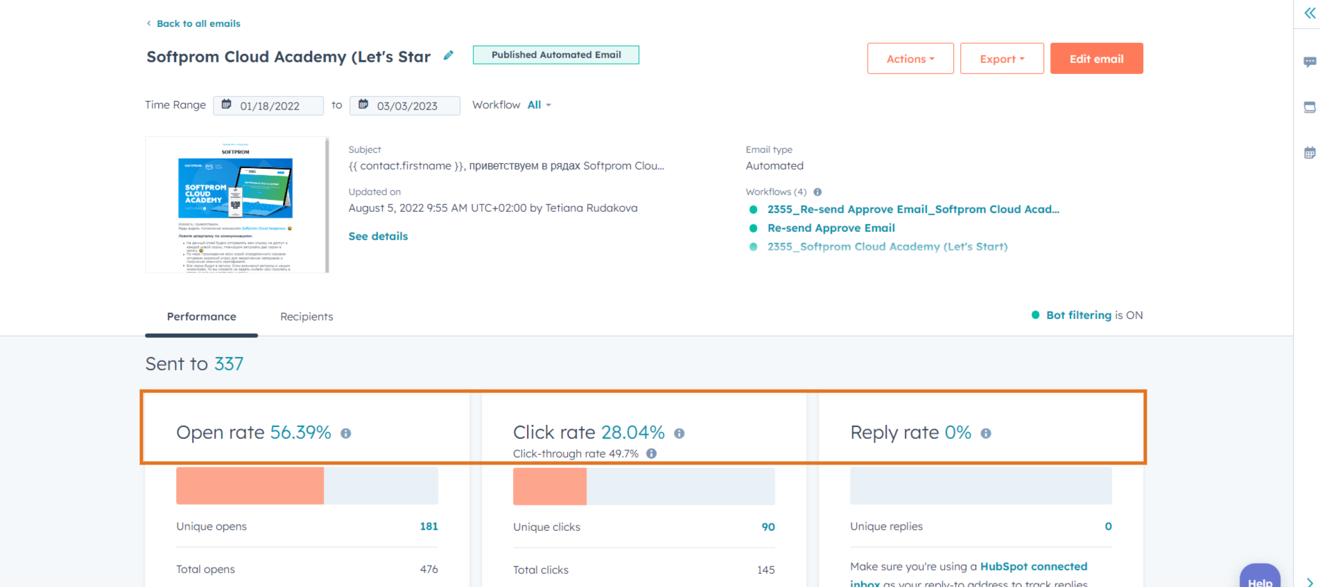The width and height of the screenshot is (1320, 587).
Task: Click the start date field 01/18/2022
Action: coord(268,105)
